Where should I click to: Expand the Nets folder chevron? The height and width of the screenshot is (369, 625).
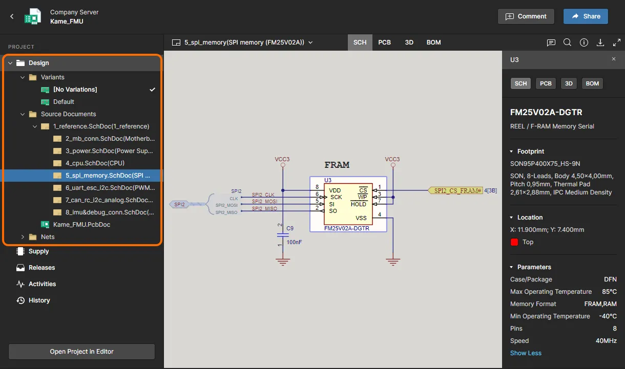[x=23, y=237]
